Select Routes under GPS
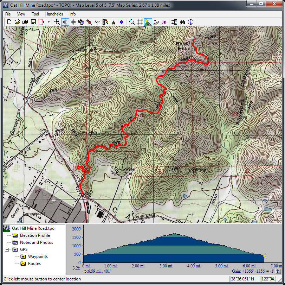 34,264
